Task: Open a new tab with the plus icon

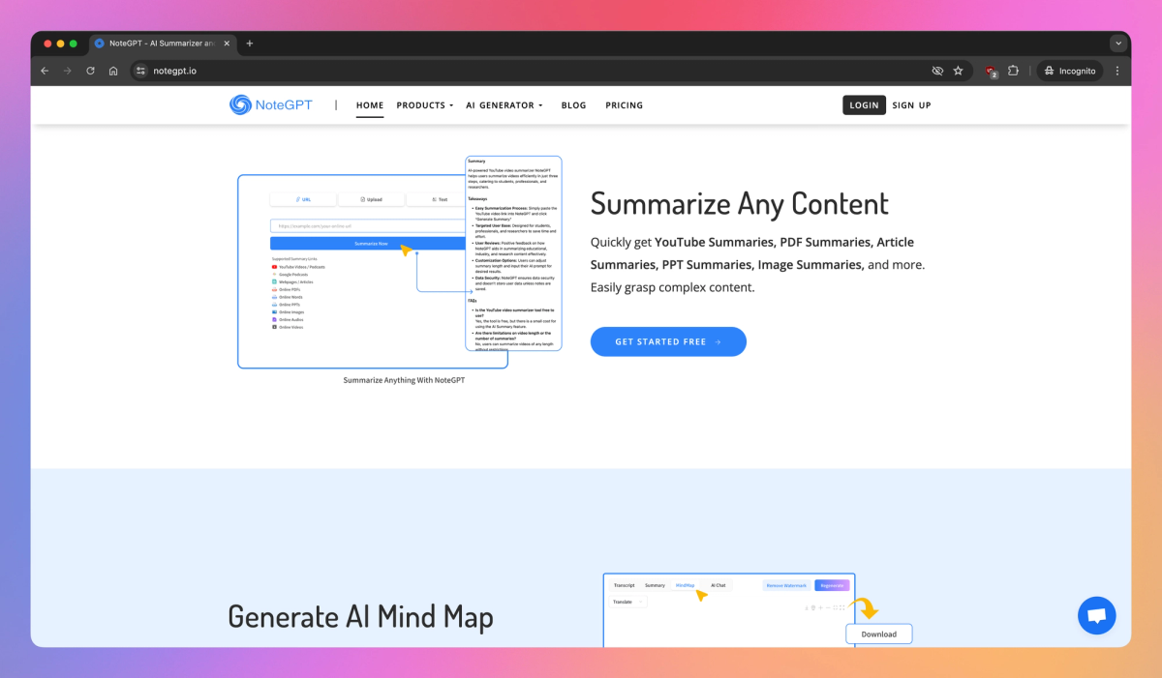Action: tap(250, 44)
